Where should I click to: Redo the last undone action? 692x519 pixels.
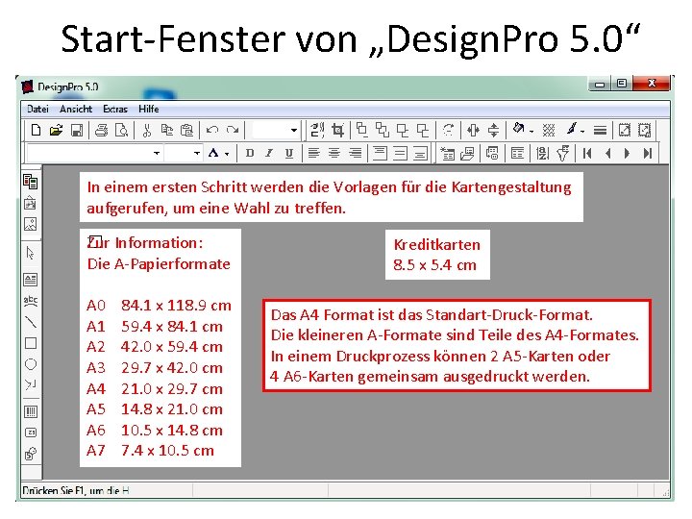pos(233,130)
